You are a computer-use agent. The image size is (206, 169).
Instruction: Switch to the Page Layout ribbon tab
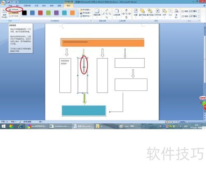27,6
